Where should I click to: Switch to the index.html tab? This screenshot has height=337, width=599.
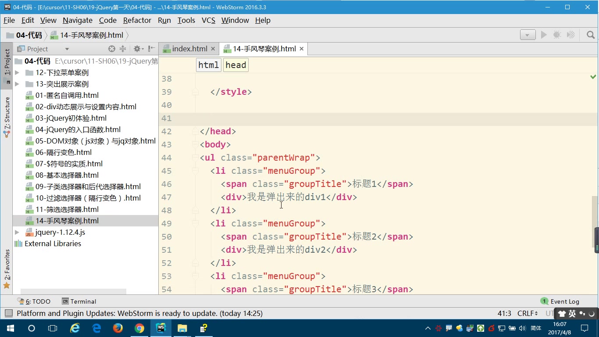(189, 49)
